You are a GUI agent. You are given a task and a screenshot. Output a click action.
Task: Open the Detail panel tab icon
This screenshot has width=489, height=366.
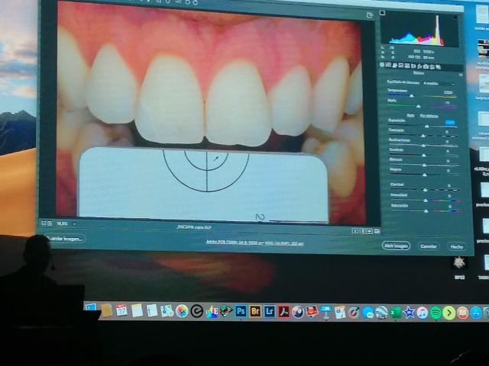pyautogui.click(x=394, y=66)
